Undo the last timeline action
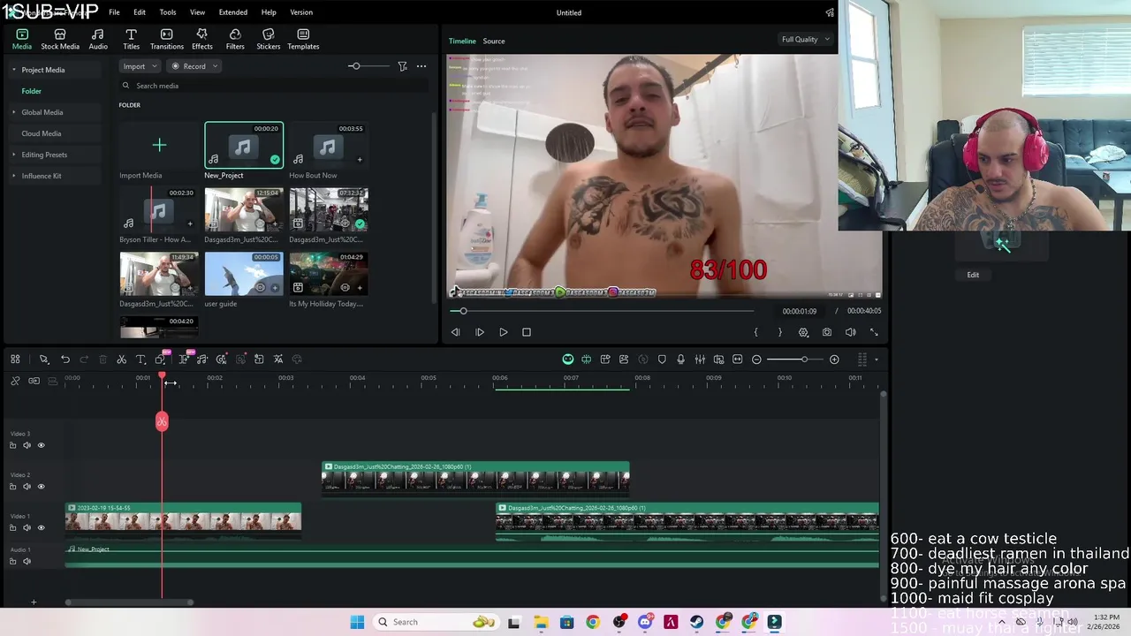 (x=65, y=360)
